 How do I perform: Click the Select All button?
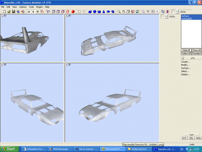pos(186,53)
